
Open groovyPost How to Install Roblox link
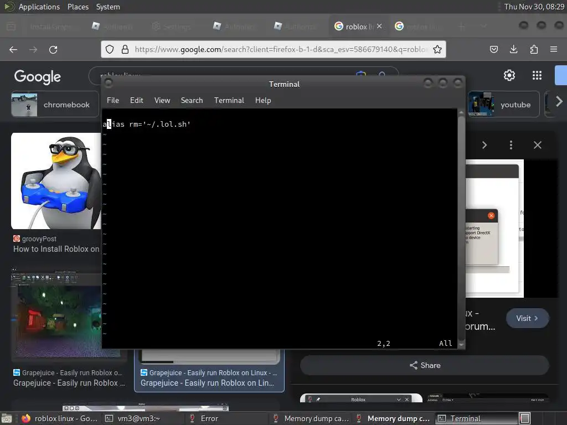[x=56, y=249]
